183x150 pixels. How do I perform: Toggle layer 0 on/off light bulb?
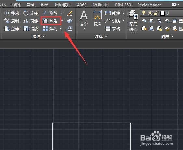pos(144,13)
